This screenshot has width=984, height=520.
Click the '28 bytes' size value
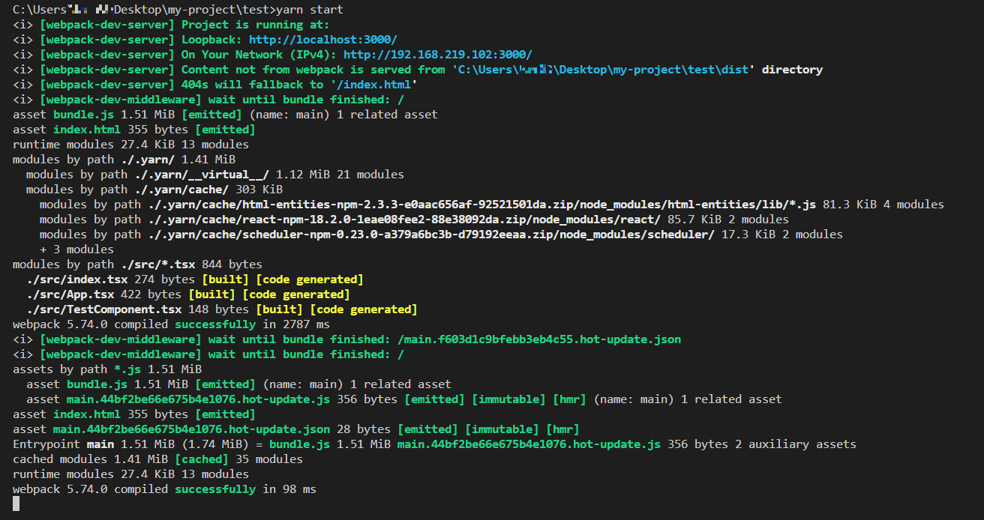pyautogui.click(x=364, y=429)
